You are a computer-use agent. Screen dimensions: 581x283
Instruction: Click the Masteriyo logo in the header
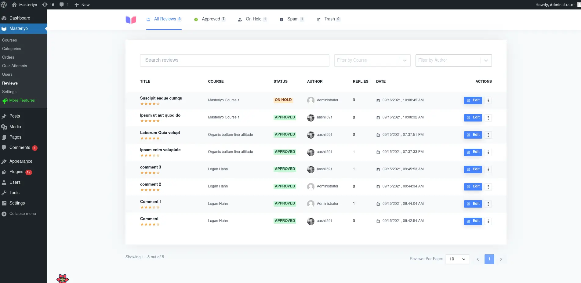click(x=131, y=20)
